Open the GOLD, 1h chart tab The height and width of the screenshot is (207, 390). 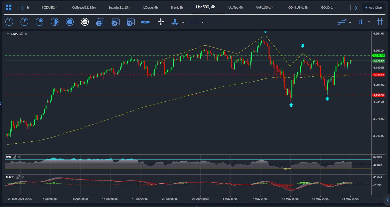click(x=328, y=7)
